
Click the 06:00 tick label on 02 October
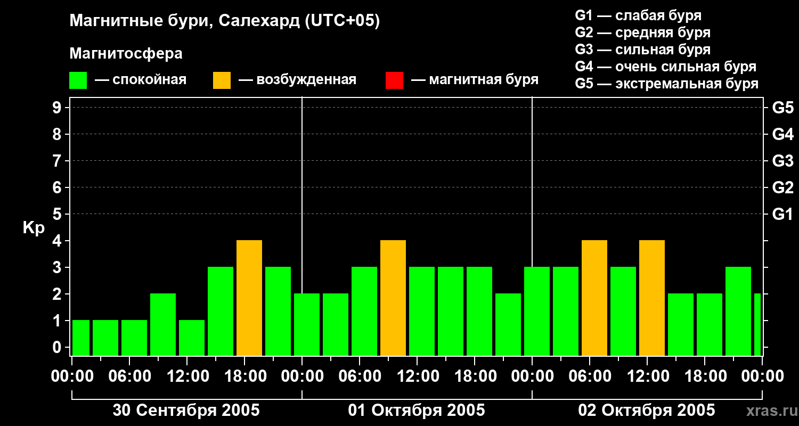click(590, 376)
